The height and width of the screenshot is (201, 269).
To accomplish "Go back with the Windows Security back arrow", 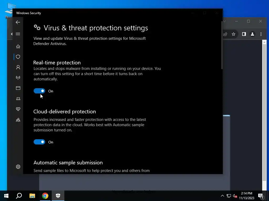I will [18, 22].
